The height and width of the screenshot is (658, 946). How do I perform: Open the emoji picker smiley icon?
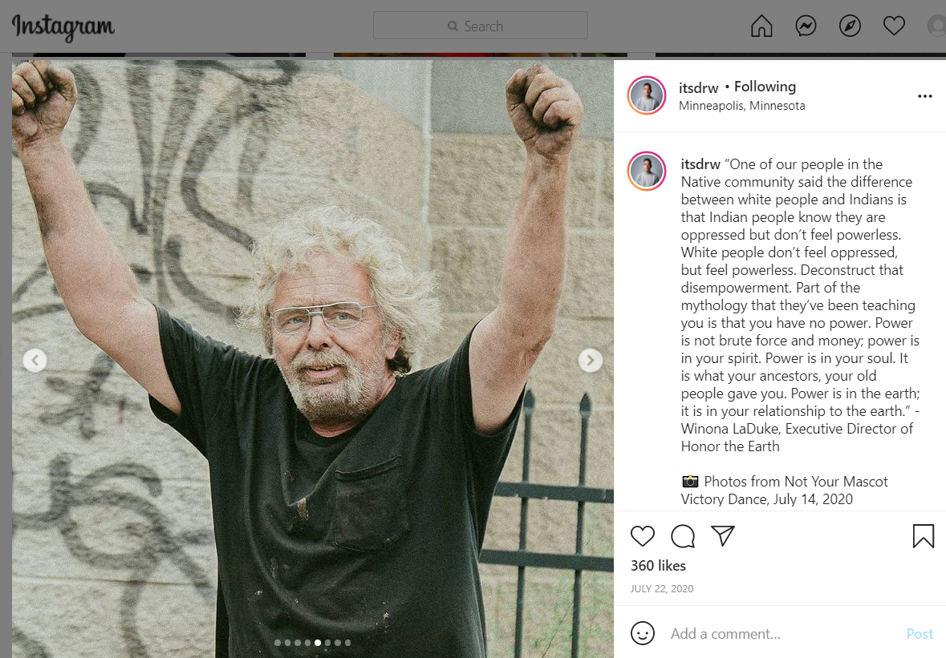(x=643, y=633)
